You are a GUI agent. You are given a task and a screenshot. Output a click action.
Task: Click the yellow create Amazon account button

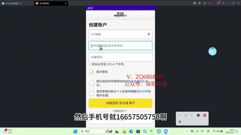(x=120, y=103)
